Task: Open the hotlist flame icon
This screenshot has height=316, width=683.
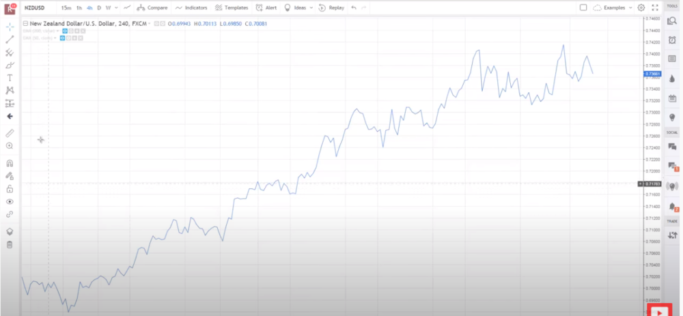Action: pyautogui.click(x=672, y=78)
